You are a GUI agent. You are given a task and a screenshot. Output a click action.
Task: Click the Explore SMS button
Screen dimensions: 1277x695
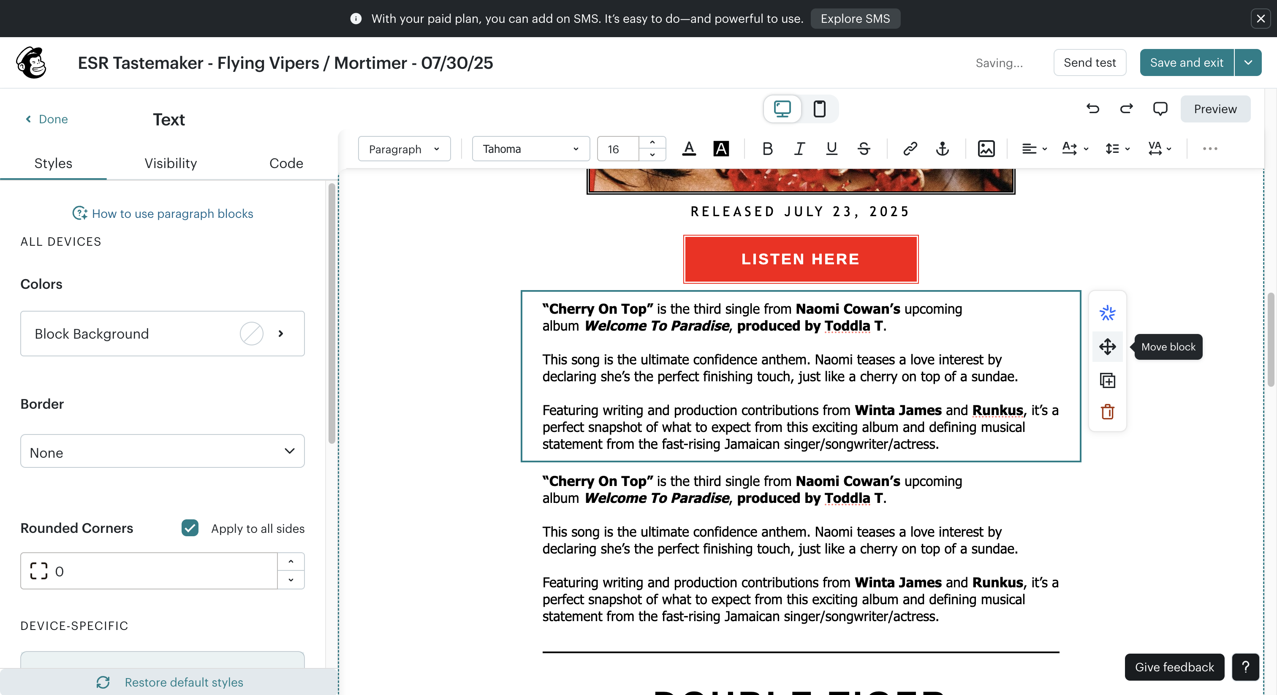[x=855, y=19]
